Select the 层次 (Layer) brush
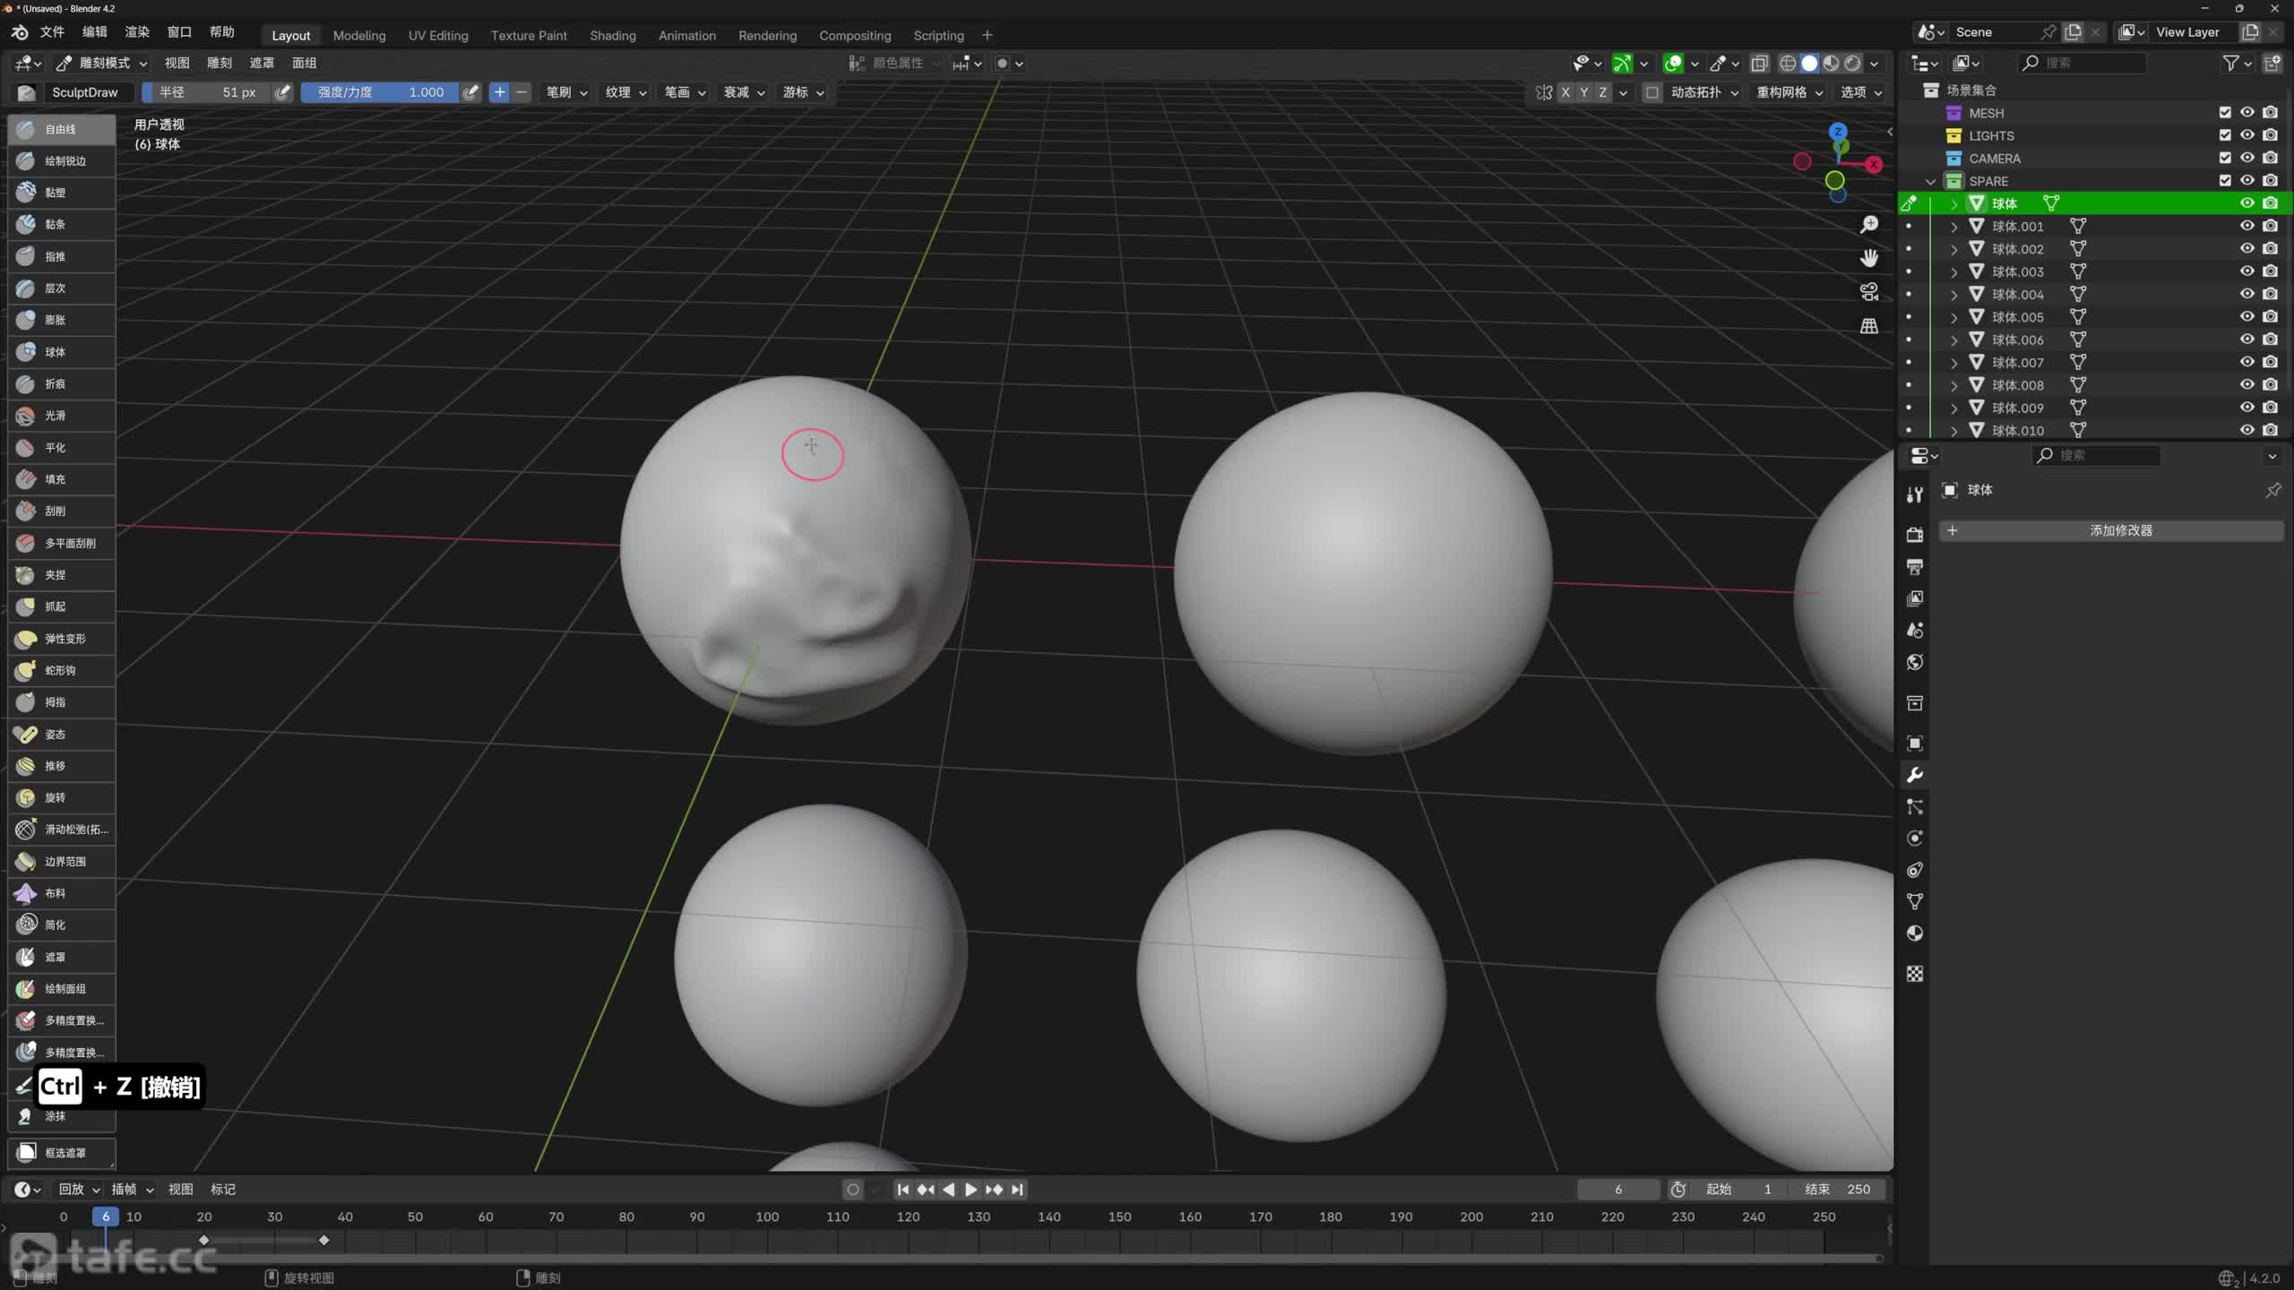Screen dimensions: 2294x1290 [62, 288]
